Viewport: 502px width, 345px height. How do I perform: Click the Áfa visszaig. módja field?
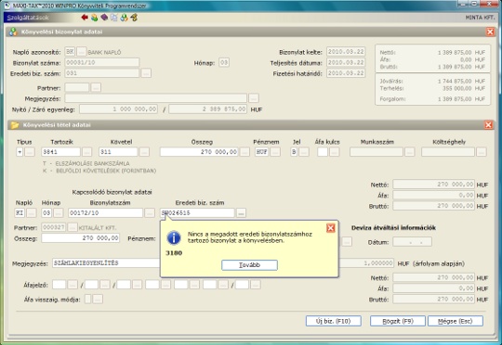pyautogui.click(x=87, y=300)
